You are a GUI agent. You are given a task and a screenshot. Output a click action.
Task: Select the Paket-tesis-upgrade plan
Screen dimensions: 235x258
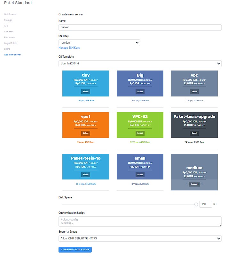194,133
